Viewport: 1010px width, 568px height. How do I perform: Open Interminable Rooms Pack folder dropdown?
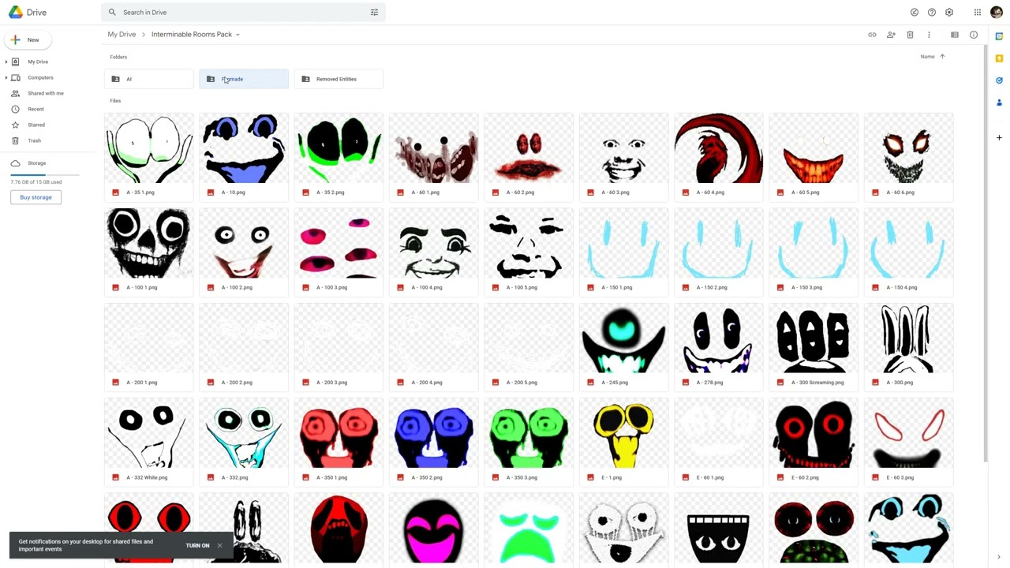(x=238, y=35)
